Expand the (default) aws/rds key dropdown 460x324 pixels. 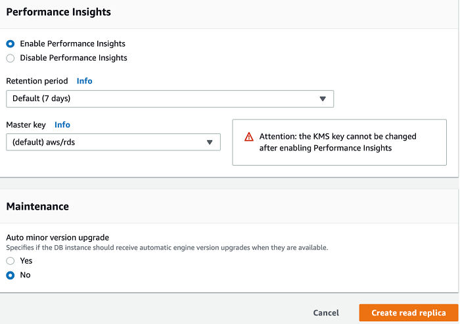[113, 142]
